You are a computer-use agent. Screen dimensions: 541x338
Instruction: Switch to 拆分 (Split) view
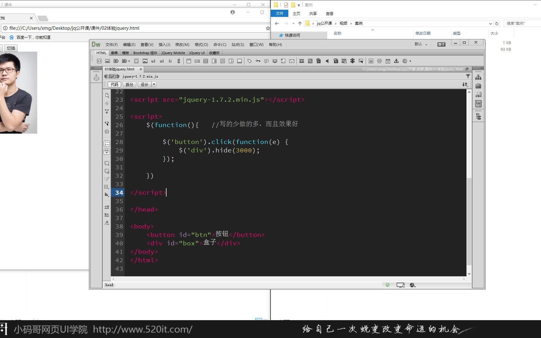pyautogui.click(x=129, y=84)
